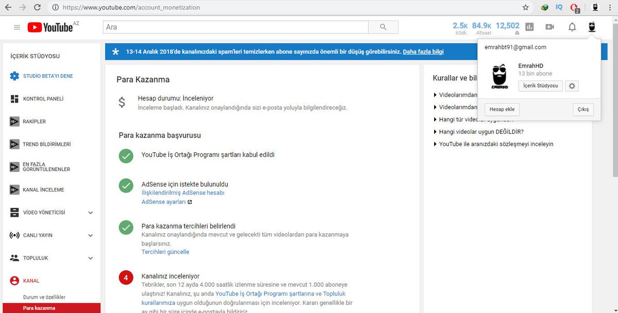
Task: Click the Çıkış sign-out button
Action: coord(583,109)
